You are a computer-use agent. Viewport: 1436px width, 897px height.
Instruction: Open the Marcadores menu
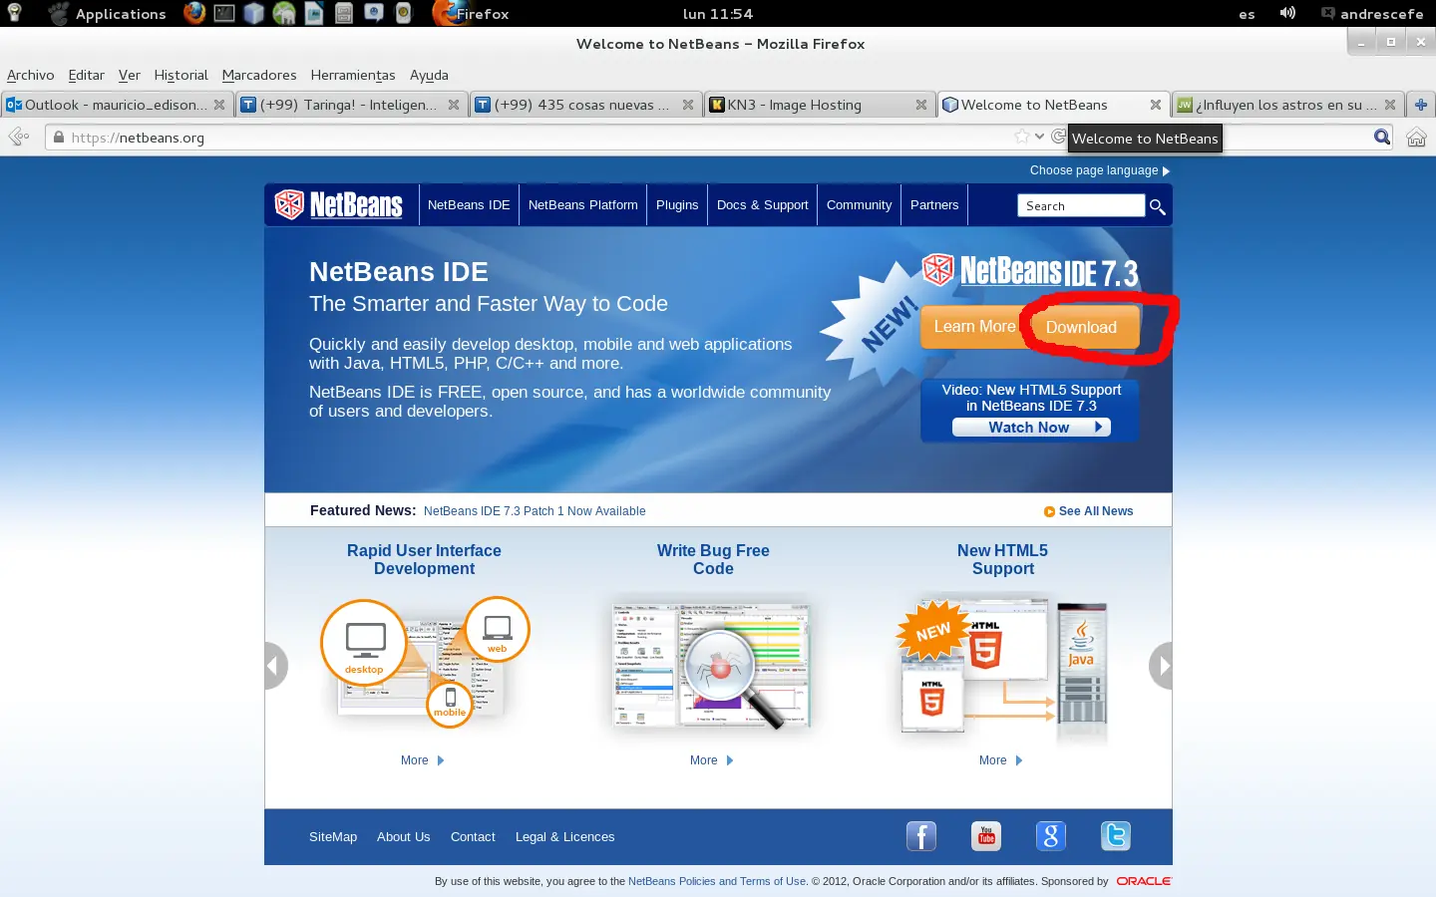pyautogui.click(x=259, y=75)
